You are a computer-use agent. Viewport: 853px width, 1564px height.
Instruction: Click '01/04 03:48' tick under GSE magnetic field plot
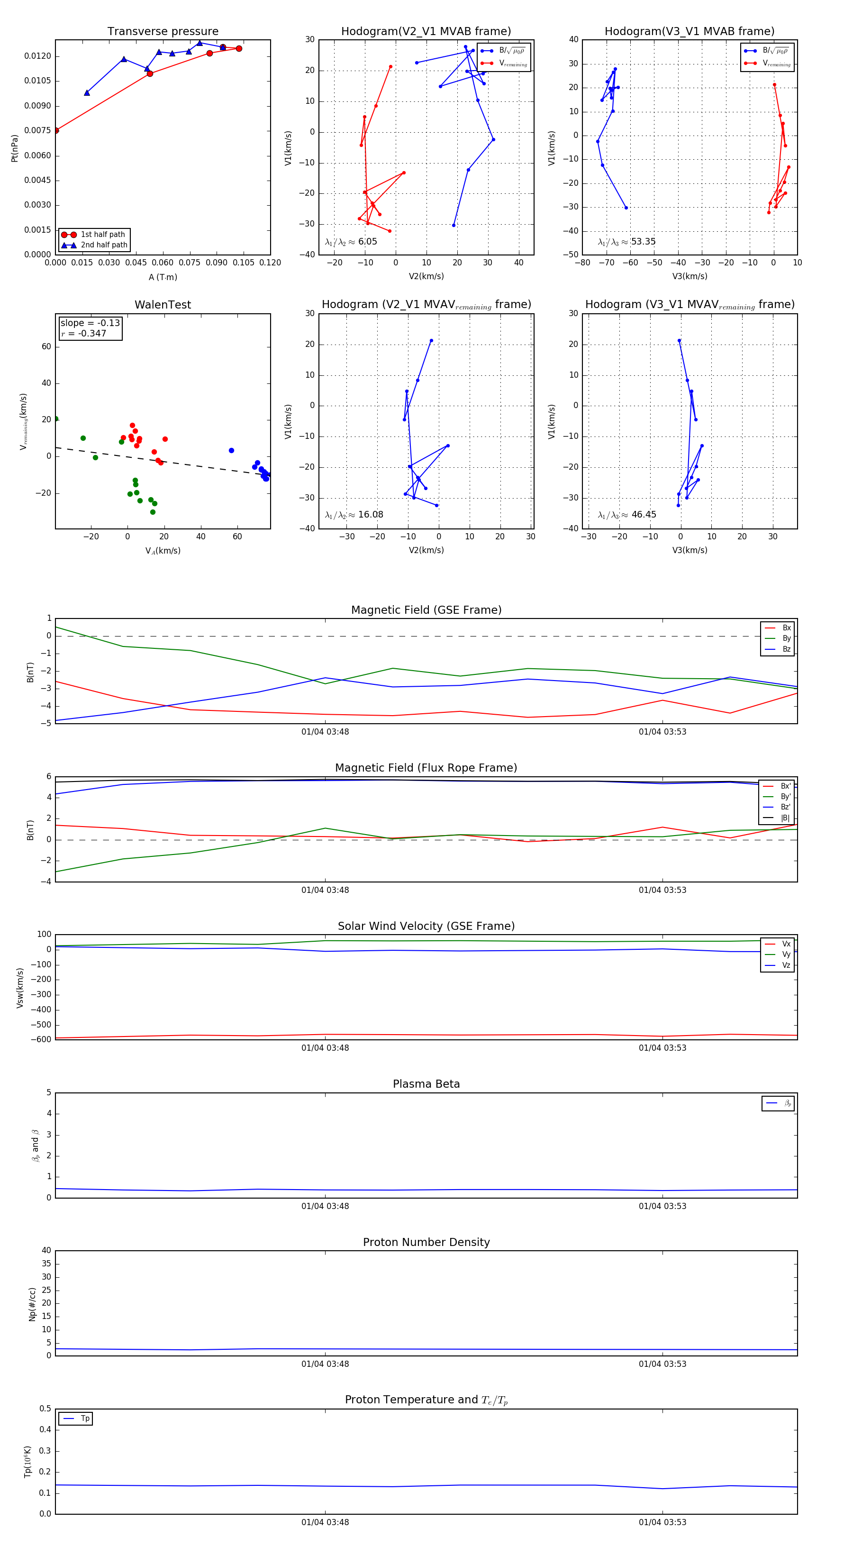325,732
